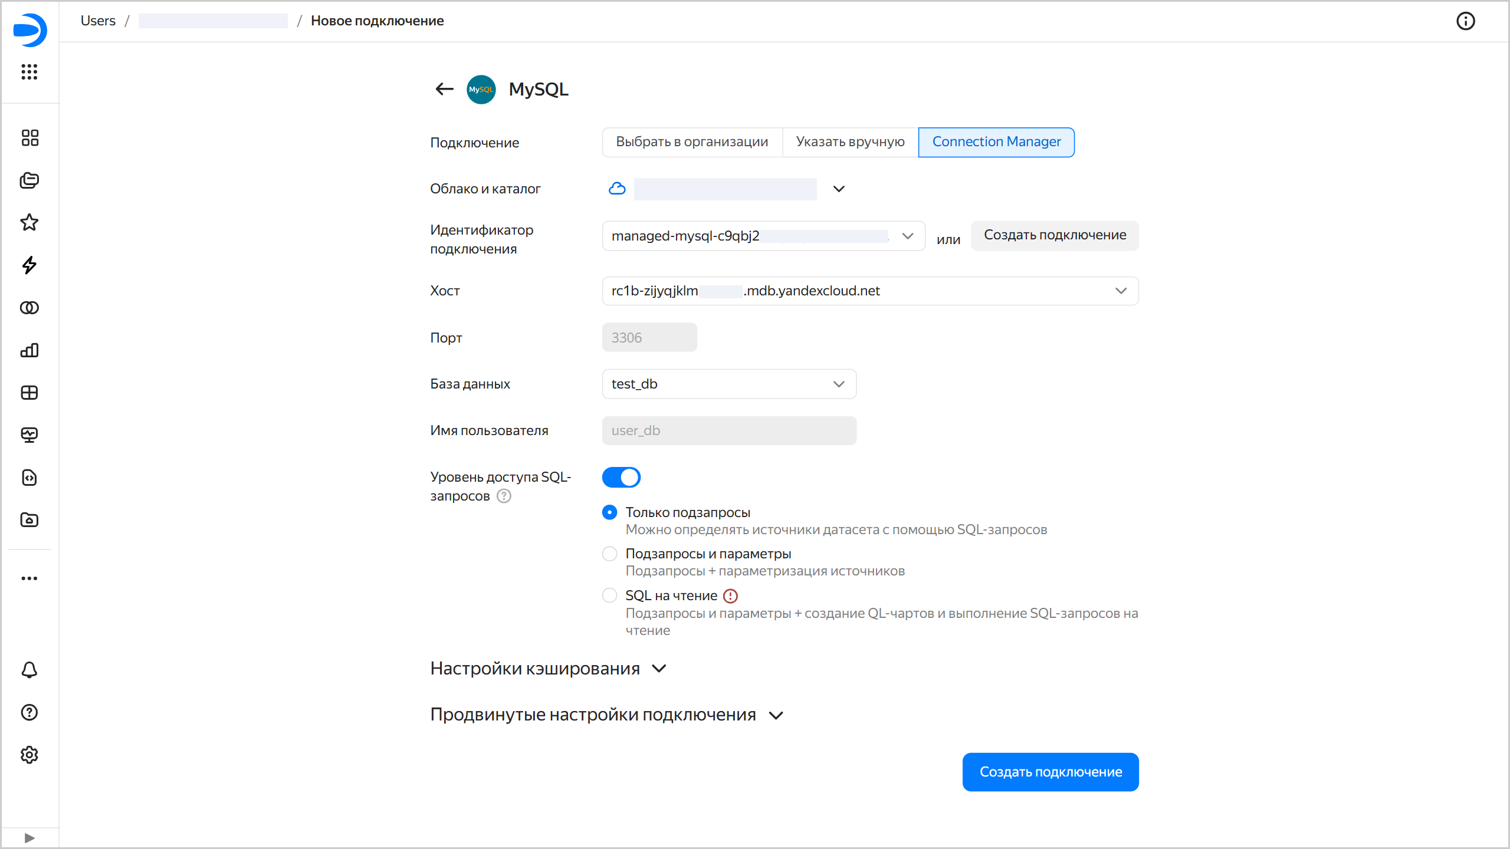Click the back arrow next to MySQL
The width and height of the screenshot is (1510, 849).
444,89
